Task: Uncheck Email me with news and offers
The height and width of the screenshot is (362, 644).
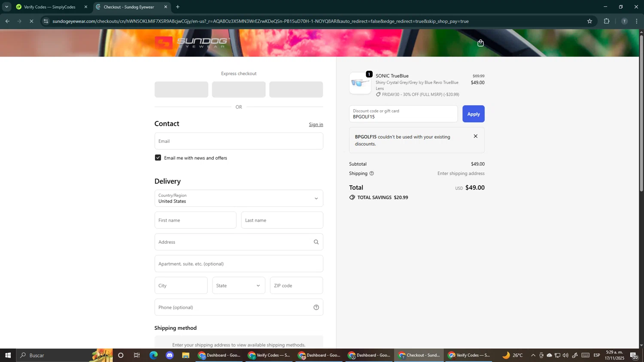Action: [158, 158]
